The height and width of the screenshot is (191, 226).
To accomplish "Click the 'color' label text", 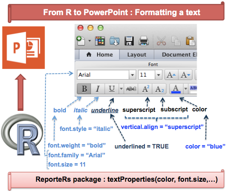I will [x=200, y=109].
